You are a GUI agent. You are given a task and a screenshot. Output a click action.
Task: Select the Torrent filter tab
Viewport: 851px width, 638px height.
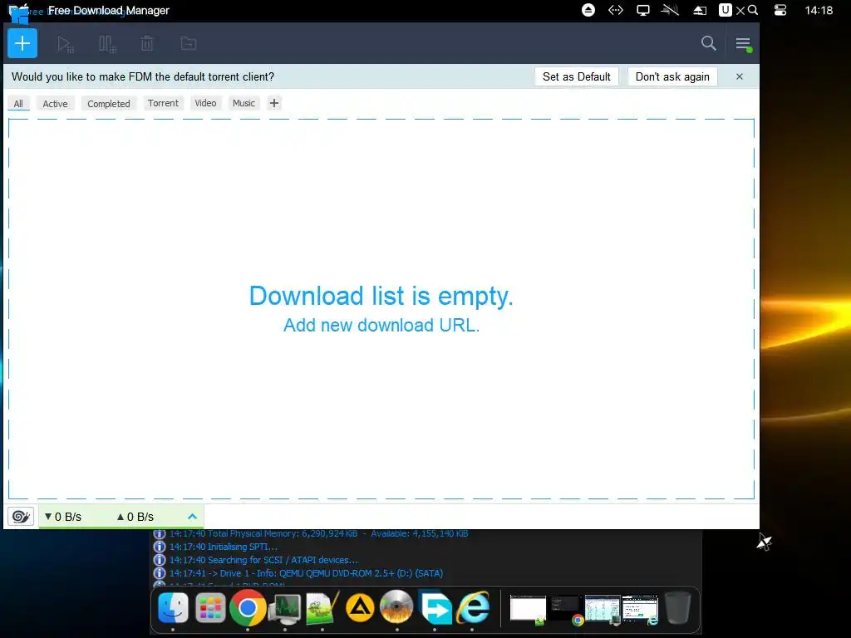tap(163, 103)
